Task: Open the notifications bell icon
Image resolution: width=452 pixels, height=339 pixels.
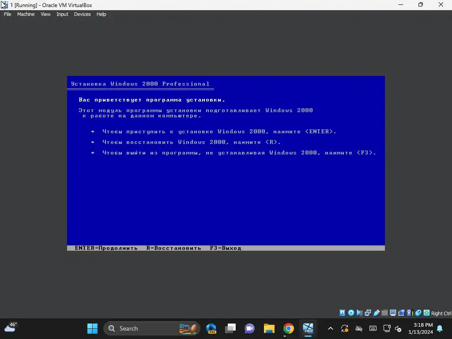Action: pos(440,328)
